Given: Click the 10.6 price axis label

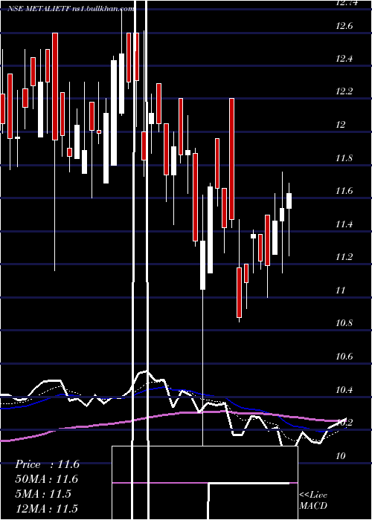Looking at the screenshot, I should 344,357.
